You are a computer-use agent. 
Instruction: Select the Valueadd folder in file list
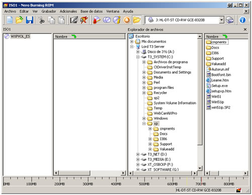pyautogui.click(x=219, y=64)
